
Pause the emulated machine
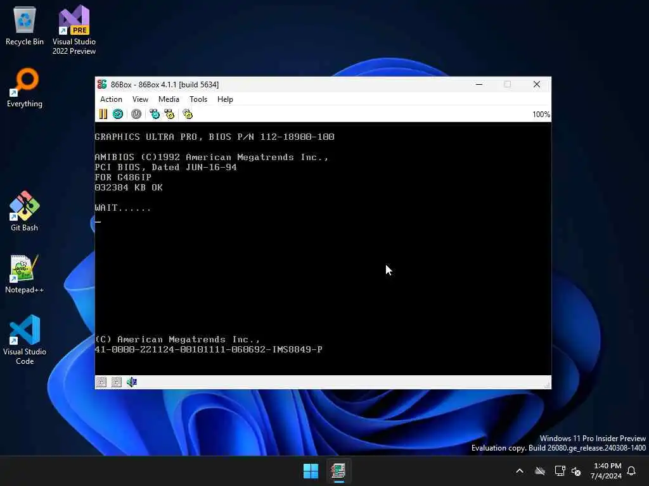coord(103,114)
